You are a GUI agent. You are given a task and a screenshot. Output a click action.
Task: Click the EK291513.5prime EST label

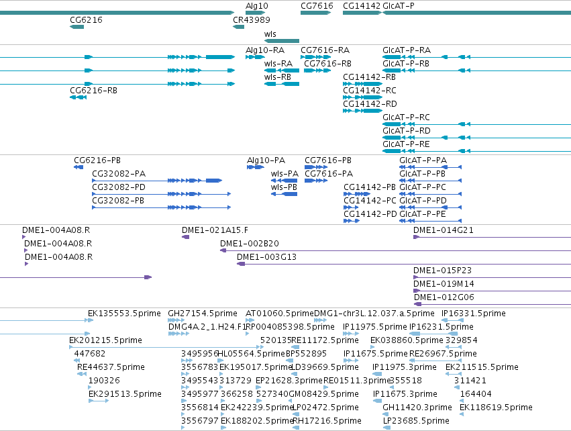coord(125,394)
